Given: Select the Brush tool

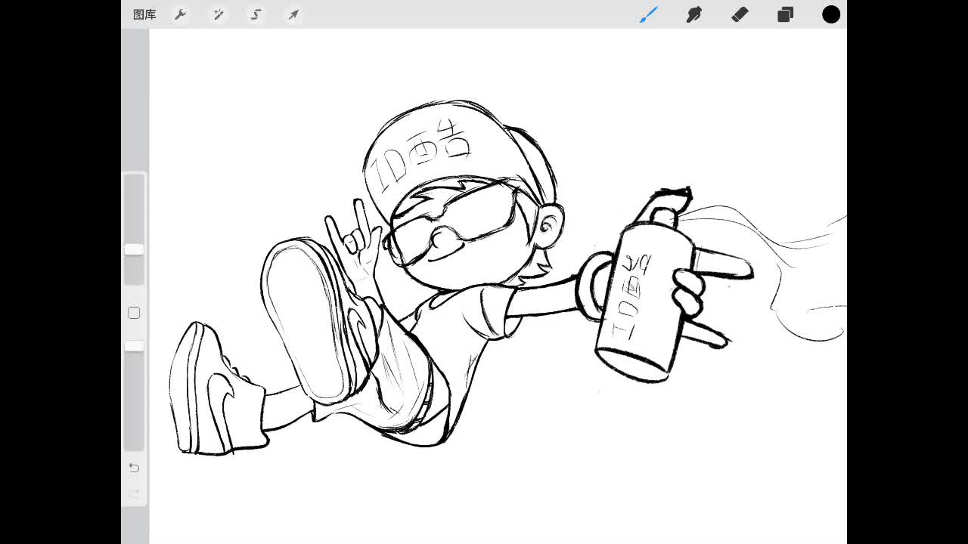Looking at the screenshot, I should (649, 14).
